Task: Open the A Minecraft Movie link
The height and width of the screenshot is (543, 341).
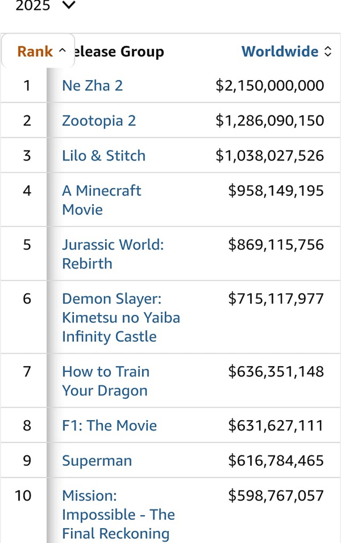Action: click(x=101, y=200)
